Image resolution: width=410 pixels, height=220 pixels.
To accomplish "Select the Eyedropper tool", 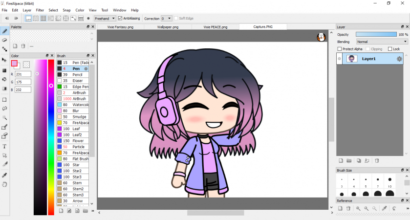I will point(4,175).
